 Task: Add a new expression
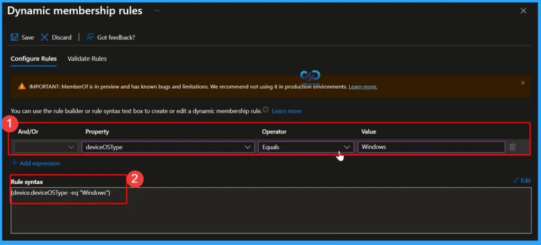[x=35, y=163]
